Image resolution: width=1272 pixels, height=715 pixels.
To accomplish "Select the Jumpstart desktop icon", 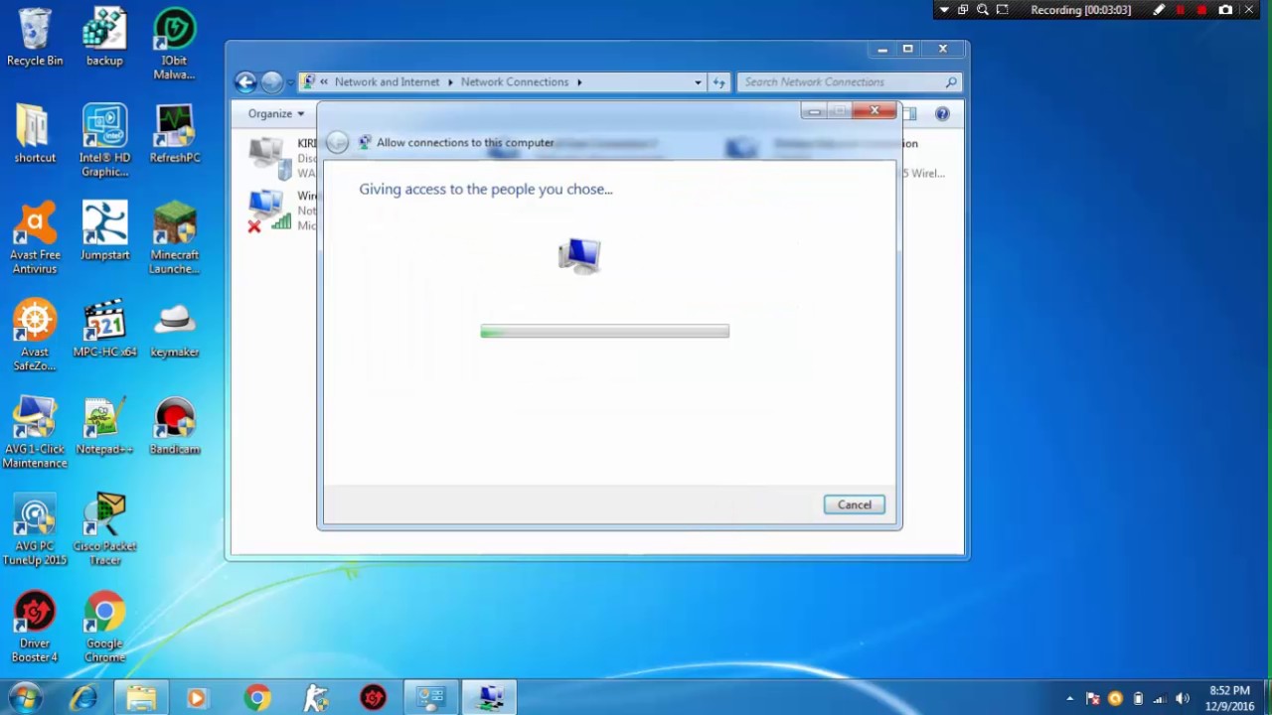I will [104, 231].
